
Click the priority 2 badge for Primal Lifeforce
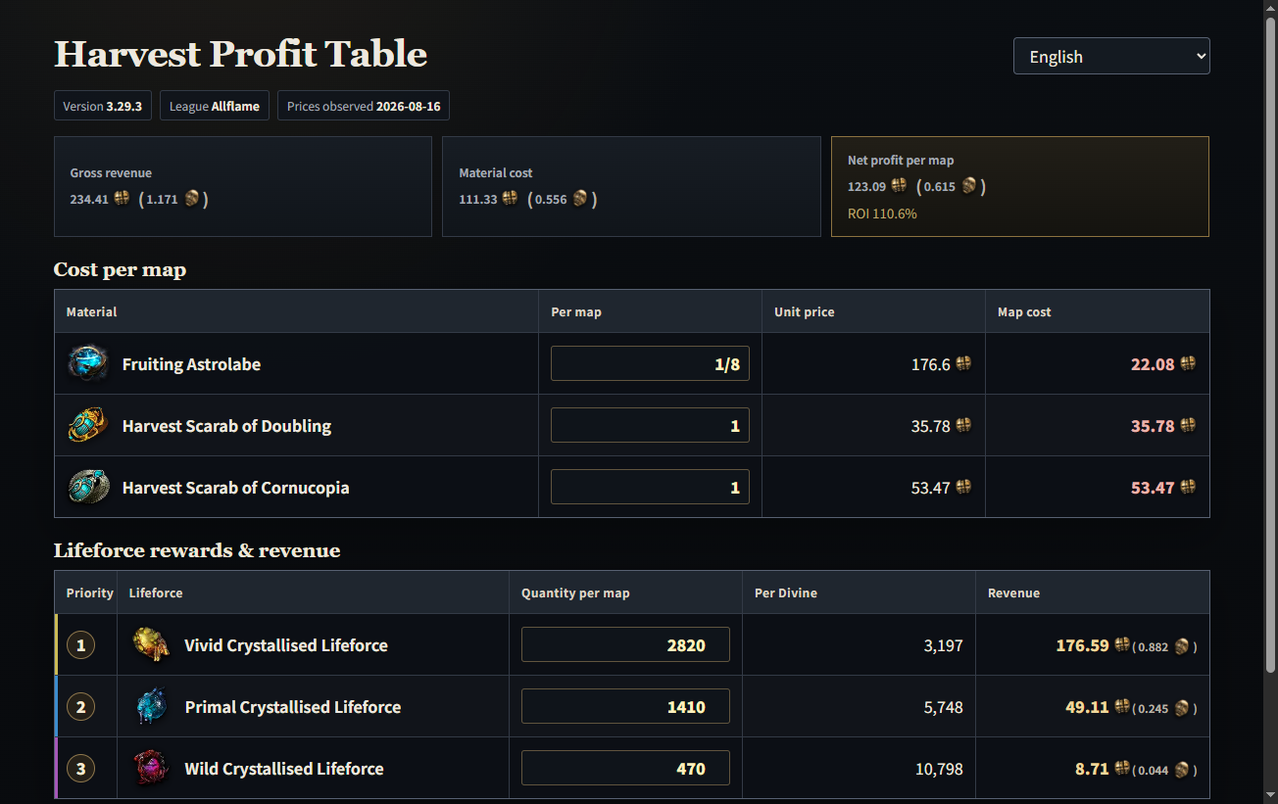tap(80, 706)
